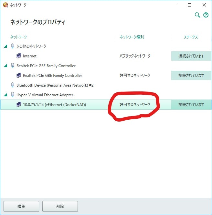Click the ネットワークのプロパティ heading
This screenshot has width=212, height=215.
(x=38, y=22)
